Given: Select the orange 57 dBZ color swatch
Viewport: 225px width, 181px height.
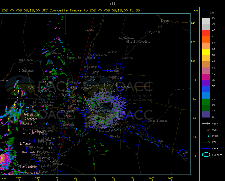Looking at the screenshot, I should point(206,39).
